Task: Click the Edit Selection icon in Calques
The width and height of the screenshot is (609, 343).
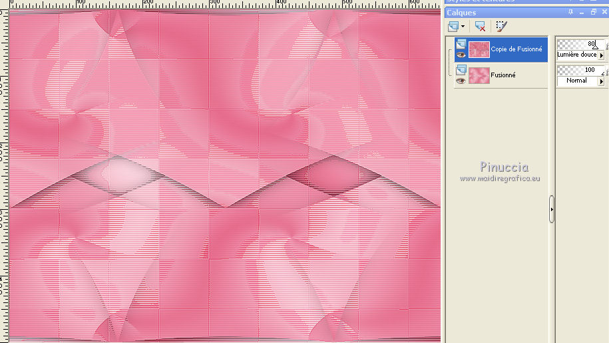Action: point(501,27)
